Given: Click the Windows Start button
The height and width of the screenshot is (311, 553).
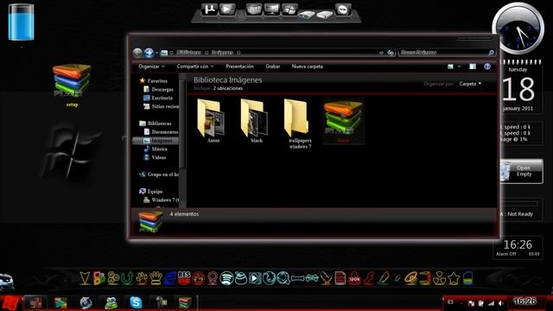Looking at the screenshot, I should (x=10, y=302).
